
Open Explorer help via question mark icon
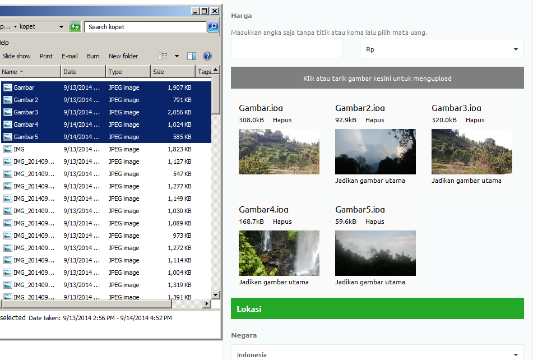[x=207, y=56]
